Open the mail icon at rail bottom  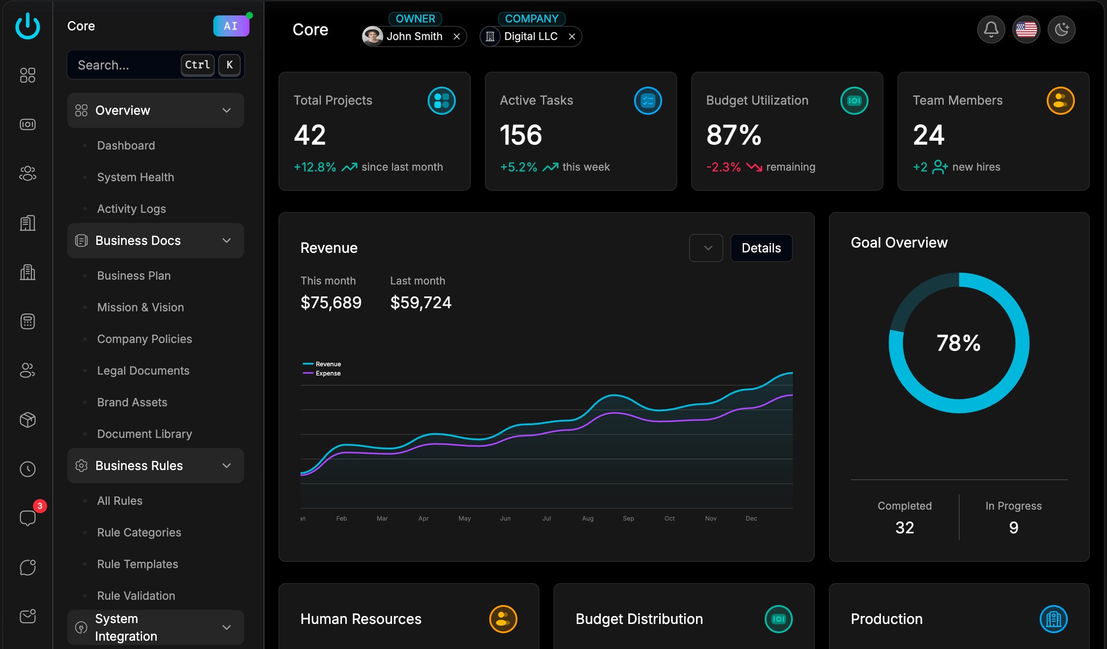pyautogui.click(x=27, y=616)
